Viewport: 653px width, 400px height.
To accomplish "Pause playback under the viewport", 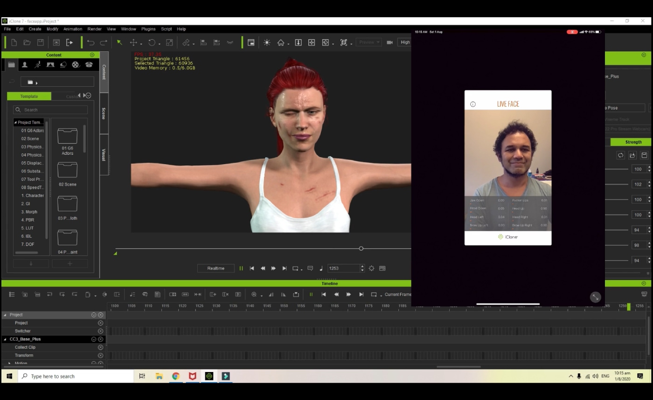I will [x=241, y=268].
